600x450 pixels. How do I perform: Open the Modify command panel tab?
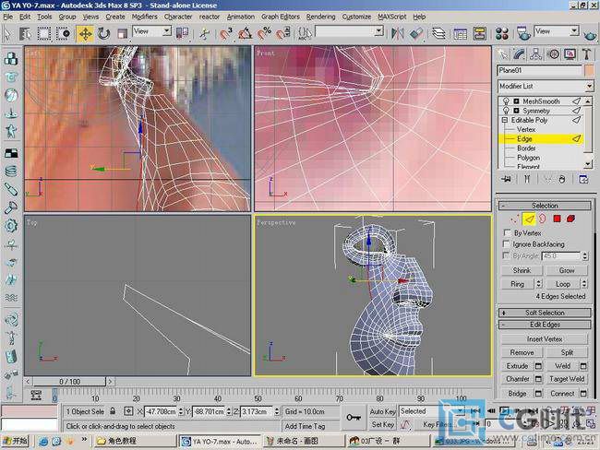point(520,54)
